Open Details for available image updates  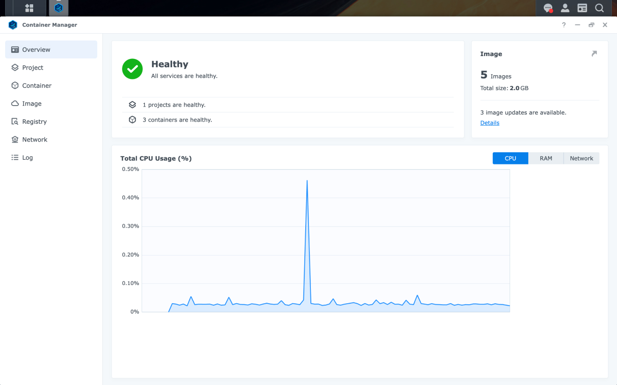tap(489, 122)
